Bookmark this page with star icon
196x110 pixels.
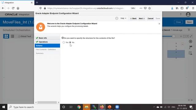[x=149, y=8]
